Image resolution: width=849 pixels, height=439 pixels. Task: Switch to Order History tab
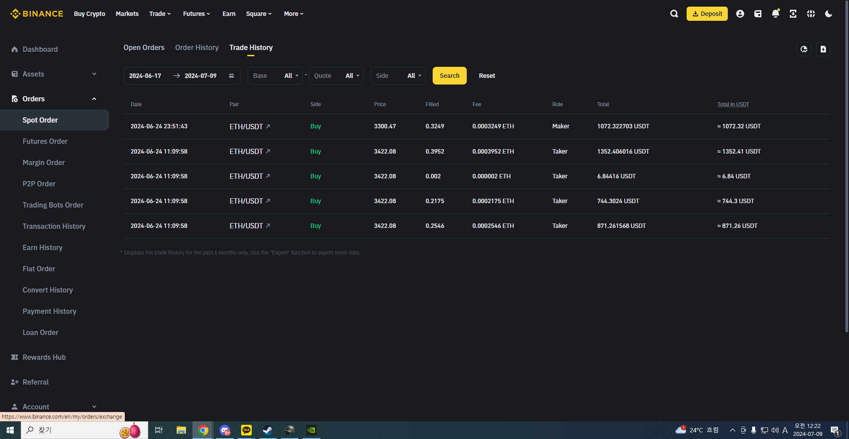click(197, 47)
